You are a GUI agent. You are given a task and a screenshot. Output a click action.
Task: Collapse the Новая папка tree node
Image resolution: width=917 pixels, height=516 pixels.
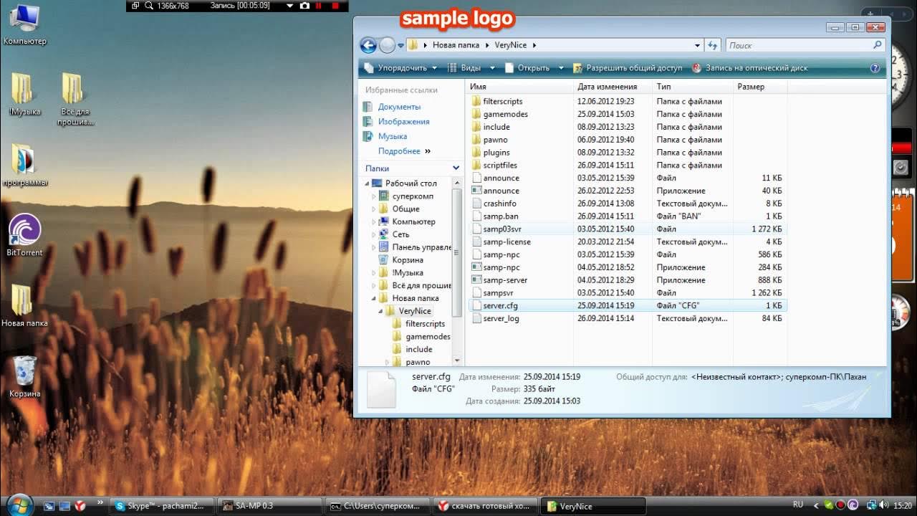tap(374, 298)
